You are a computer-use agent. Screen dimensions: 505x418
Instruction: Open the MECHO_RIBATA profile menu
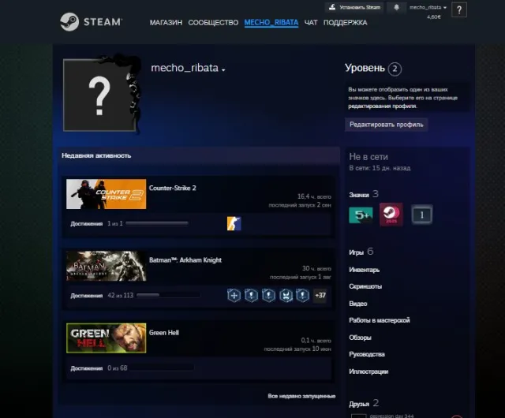(x=271, y=23)
